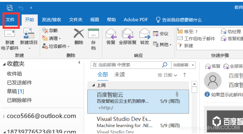Screen dimensions: 243x134
Task: Open the New Items (新建项目) dropdown
Action: pyautogui.click(x=29, y=48)
